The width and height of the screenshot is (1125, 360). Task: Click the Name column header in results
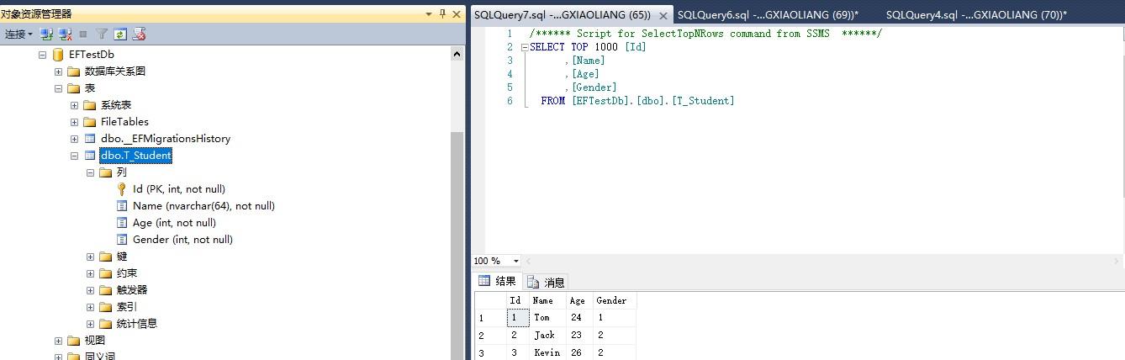point(548,300)
